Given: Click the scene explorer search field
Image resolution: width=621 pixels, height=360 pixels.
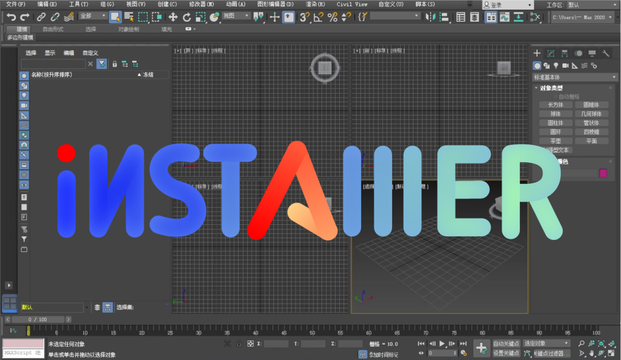Looking at the screenshot, I should tap(53, 64).
